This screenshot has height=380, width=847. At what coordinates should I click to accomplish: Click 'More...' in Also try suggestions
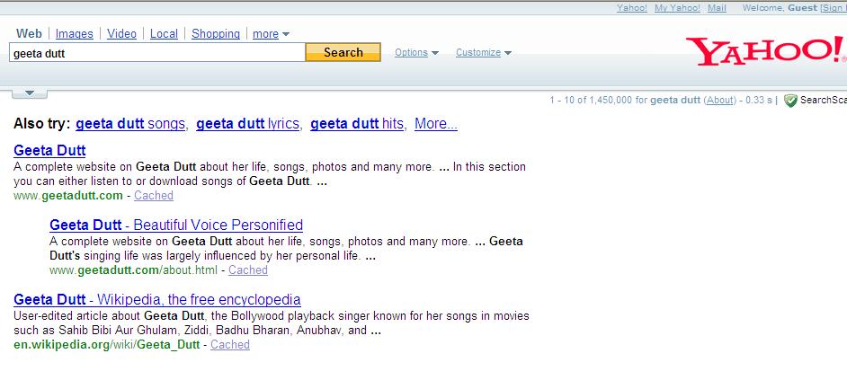[x=436, y=124]
